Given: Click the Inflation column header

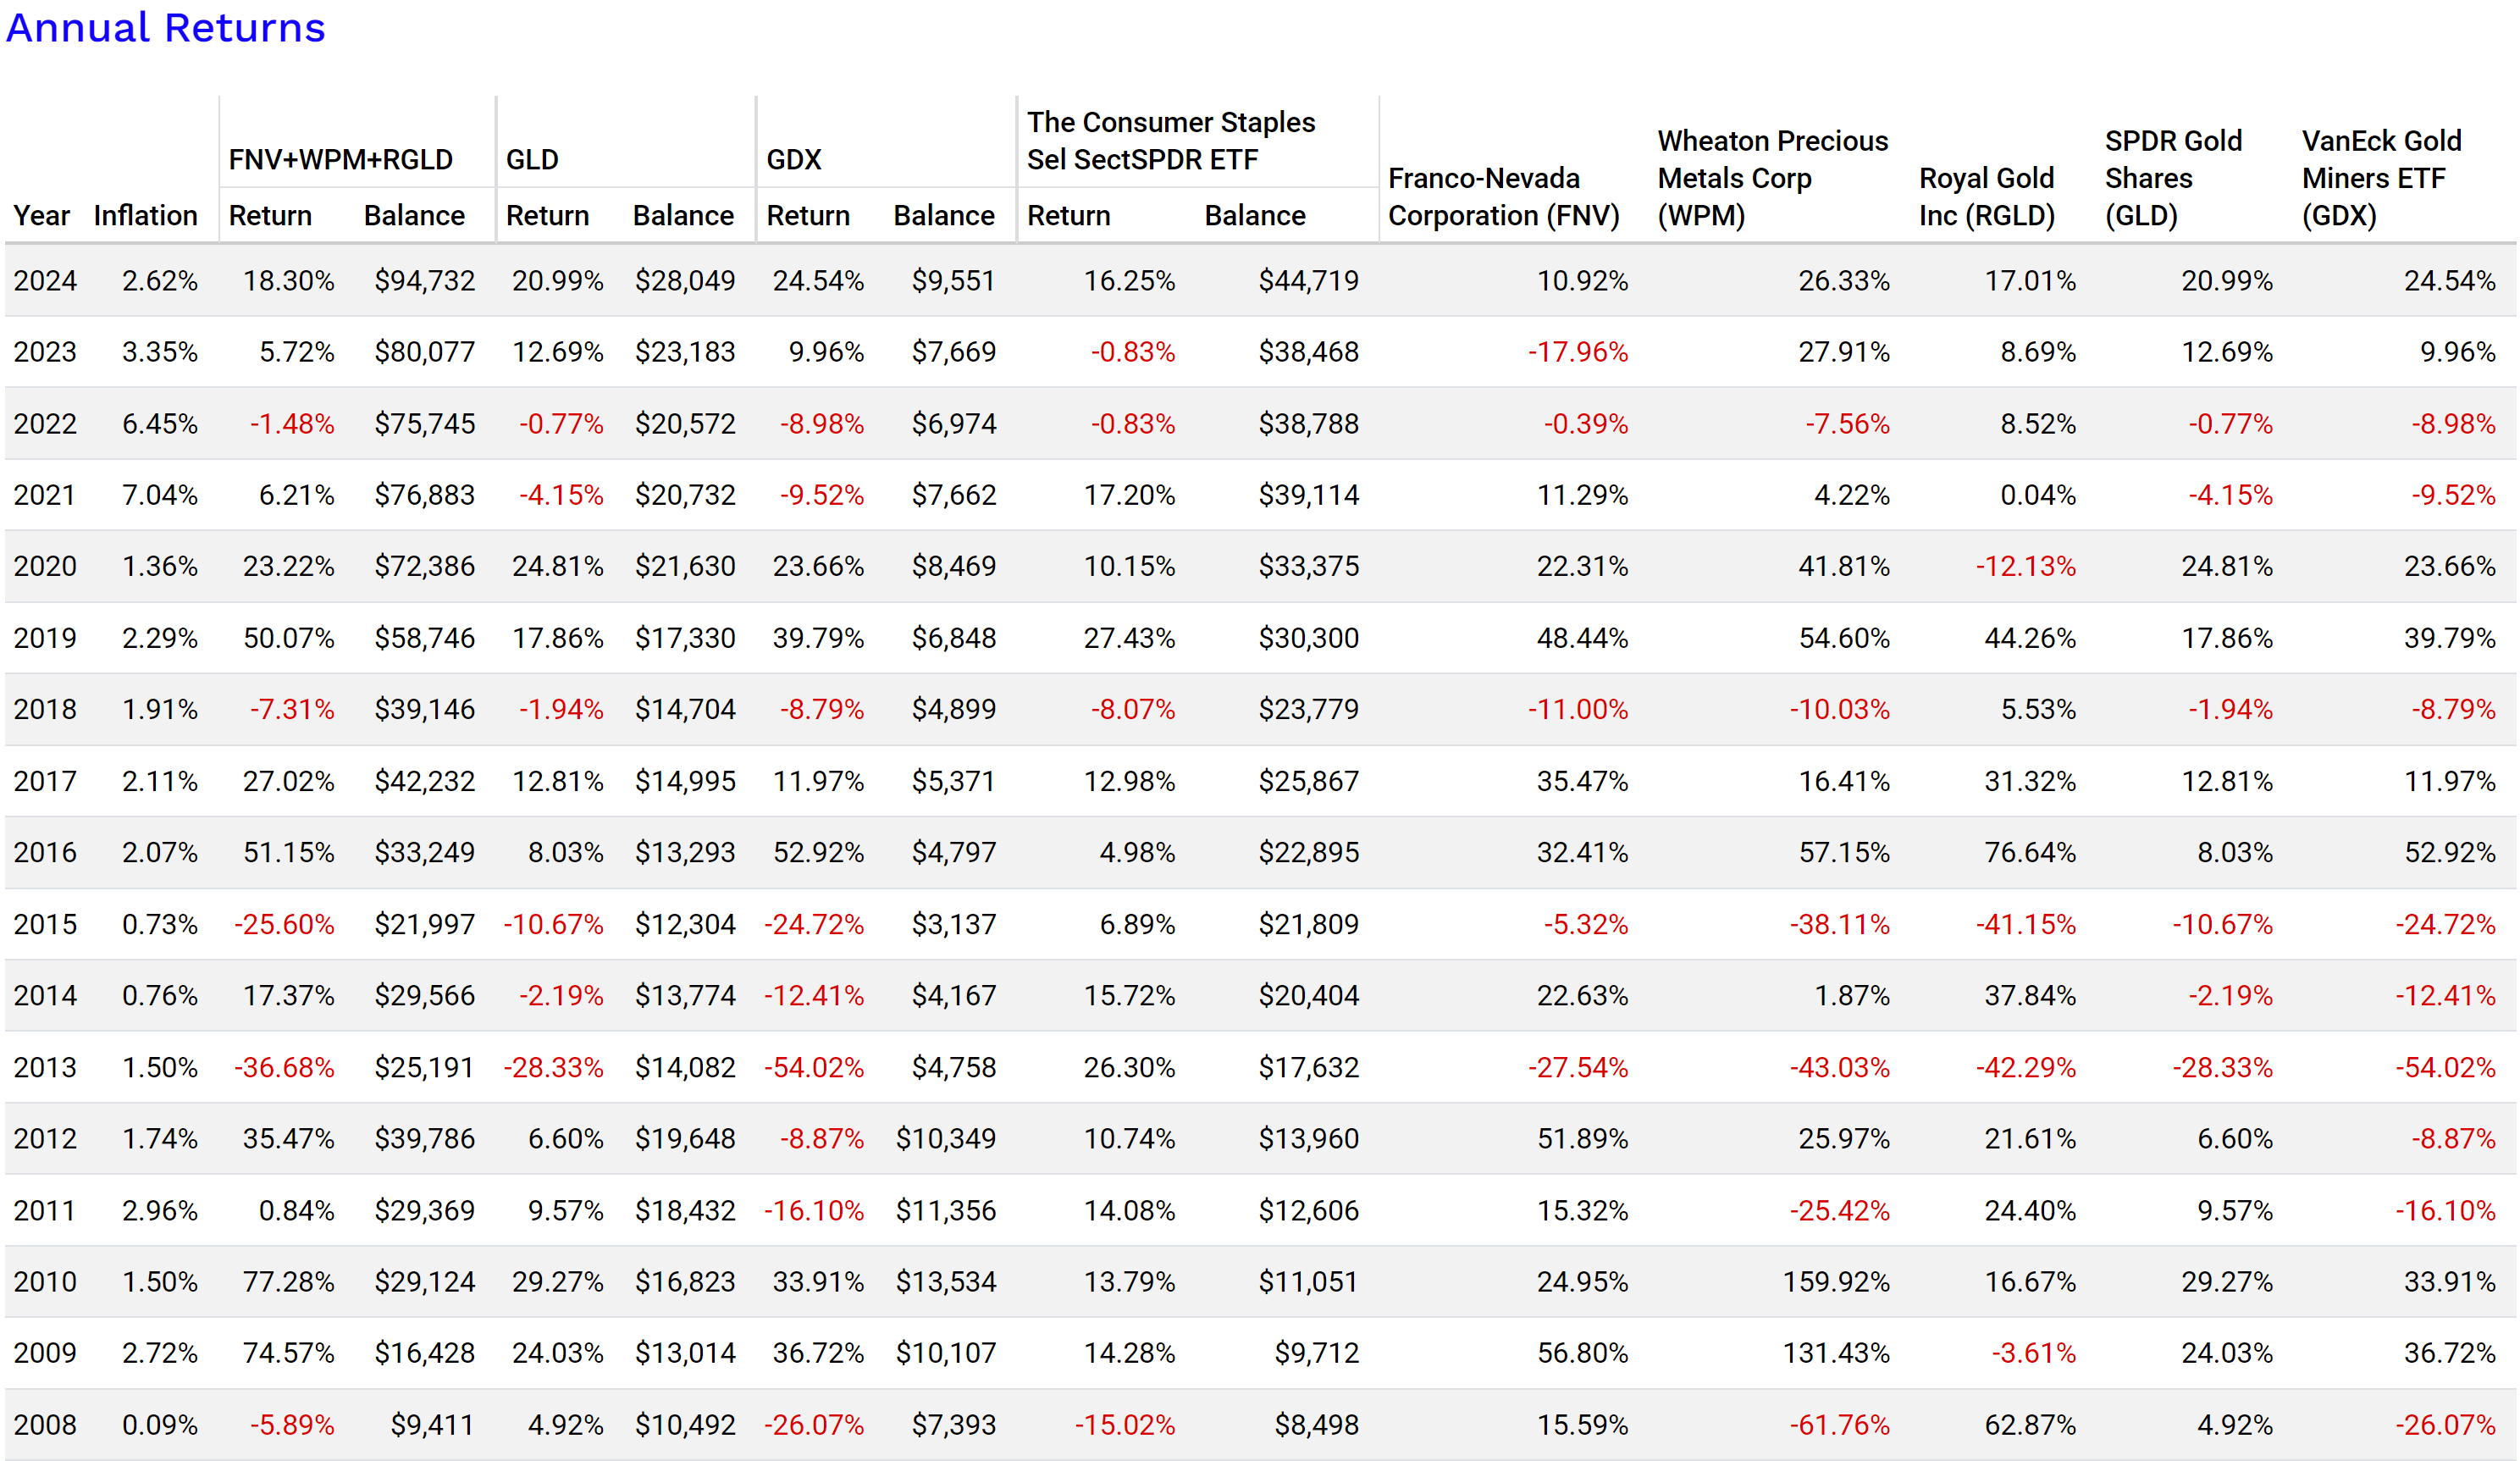Looking at the screenshot, I should tap(145, 215).
